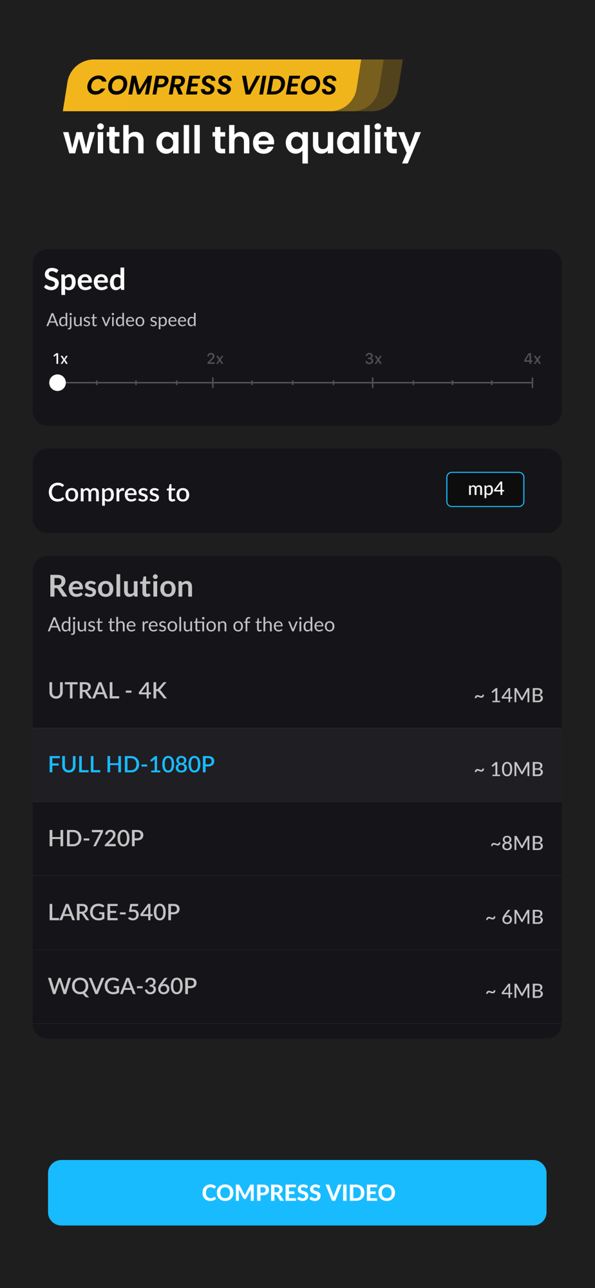595x1288 pixels.
Task: Pick LARGE-540P resolution
Action: [x=297, y=913]
